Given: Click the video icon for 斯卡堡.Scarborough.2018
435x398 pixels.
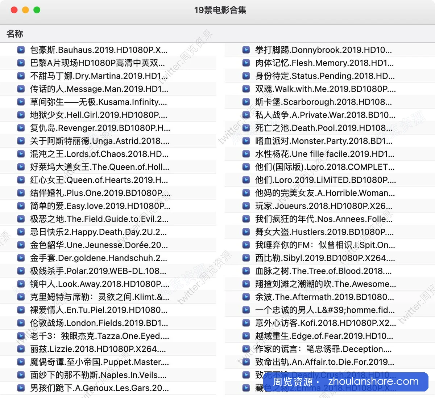Looking at the screenshot, I should click(x=246, y=102).
